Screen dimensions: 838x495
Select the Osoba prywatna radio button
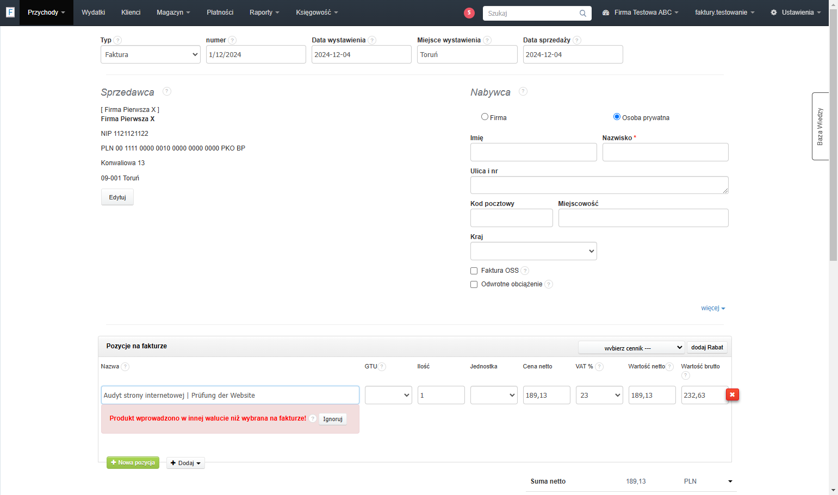tap(617, 117)
